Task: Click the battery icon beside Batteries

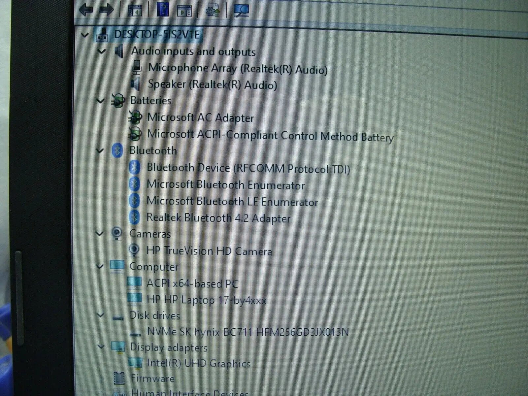Action: click(x=118, y=101)
